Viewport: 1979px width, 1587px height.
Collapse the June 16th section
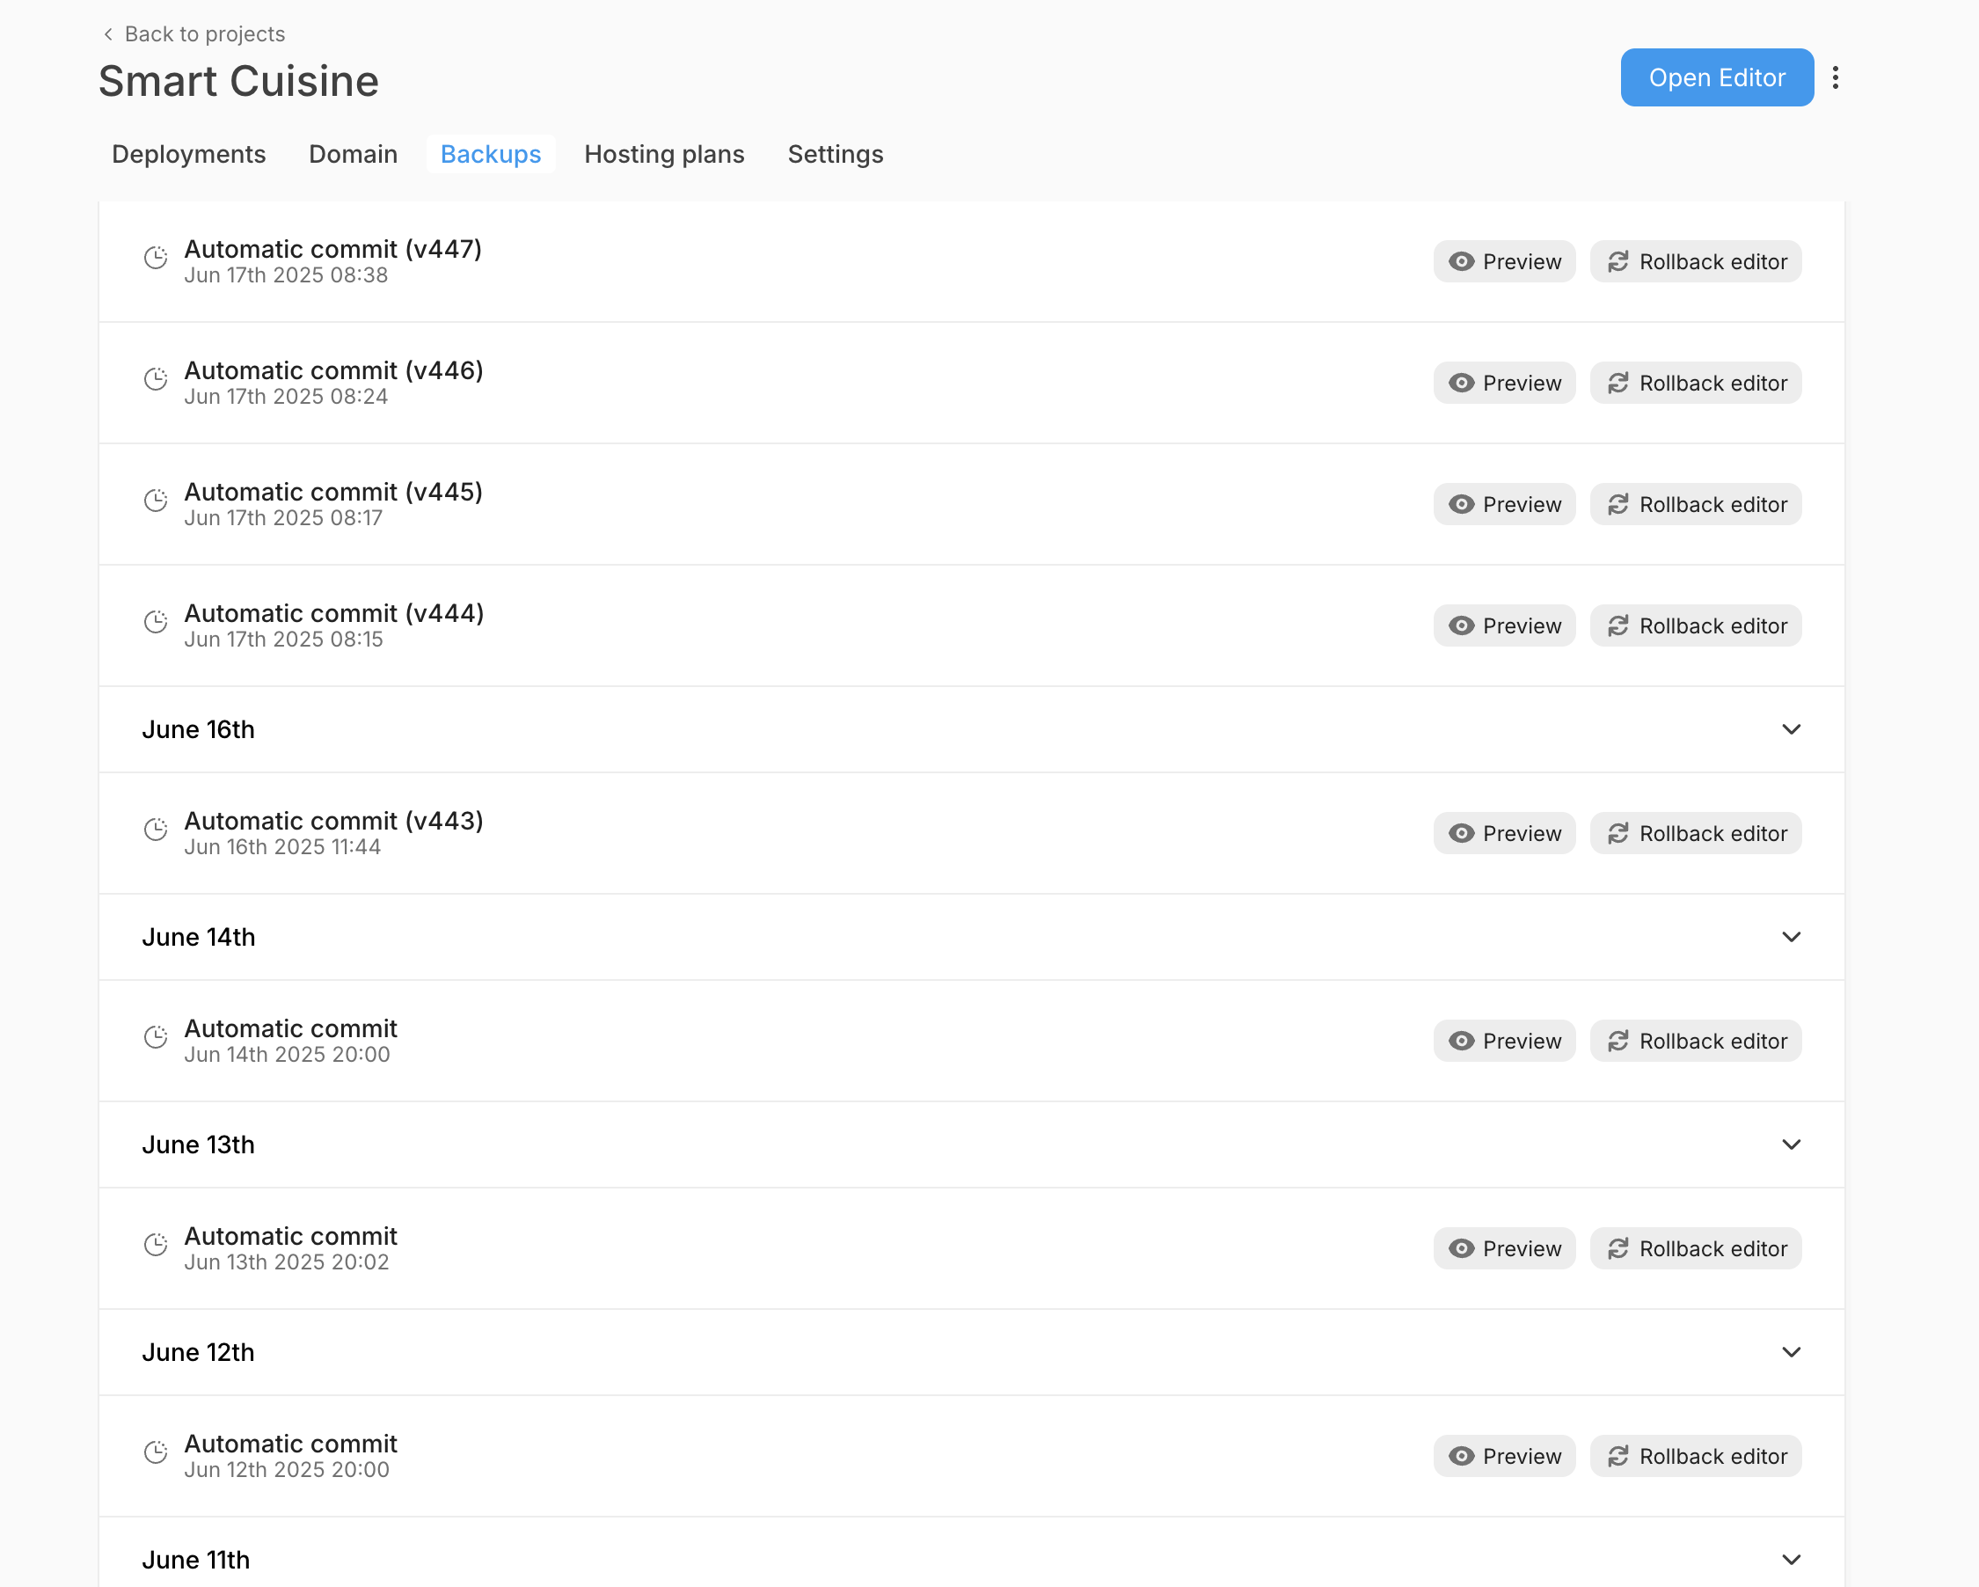1790,729
